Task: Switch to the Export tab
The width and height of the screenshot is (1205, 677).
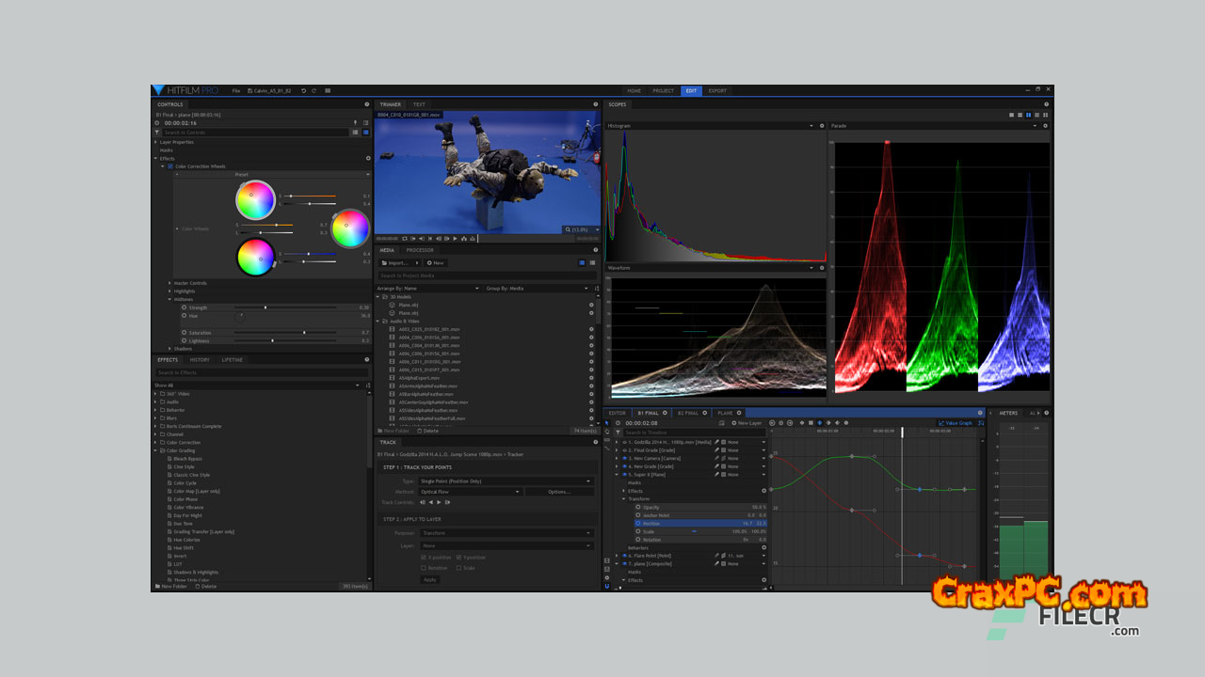Action: (717, 91)
